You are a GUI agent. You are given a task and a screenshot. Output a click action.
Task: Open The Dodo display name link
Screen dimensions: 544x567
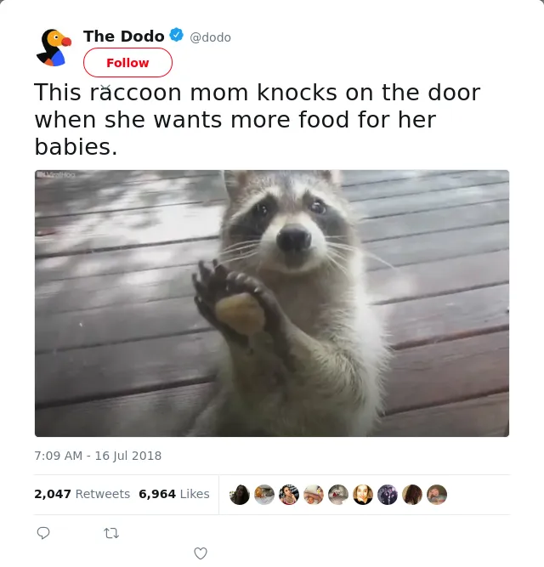pos(123,37)
